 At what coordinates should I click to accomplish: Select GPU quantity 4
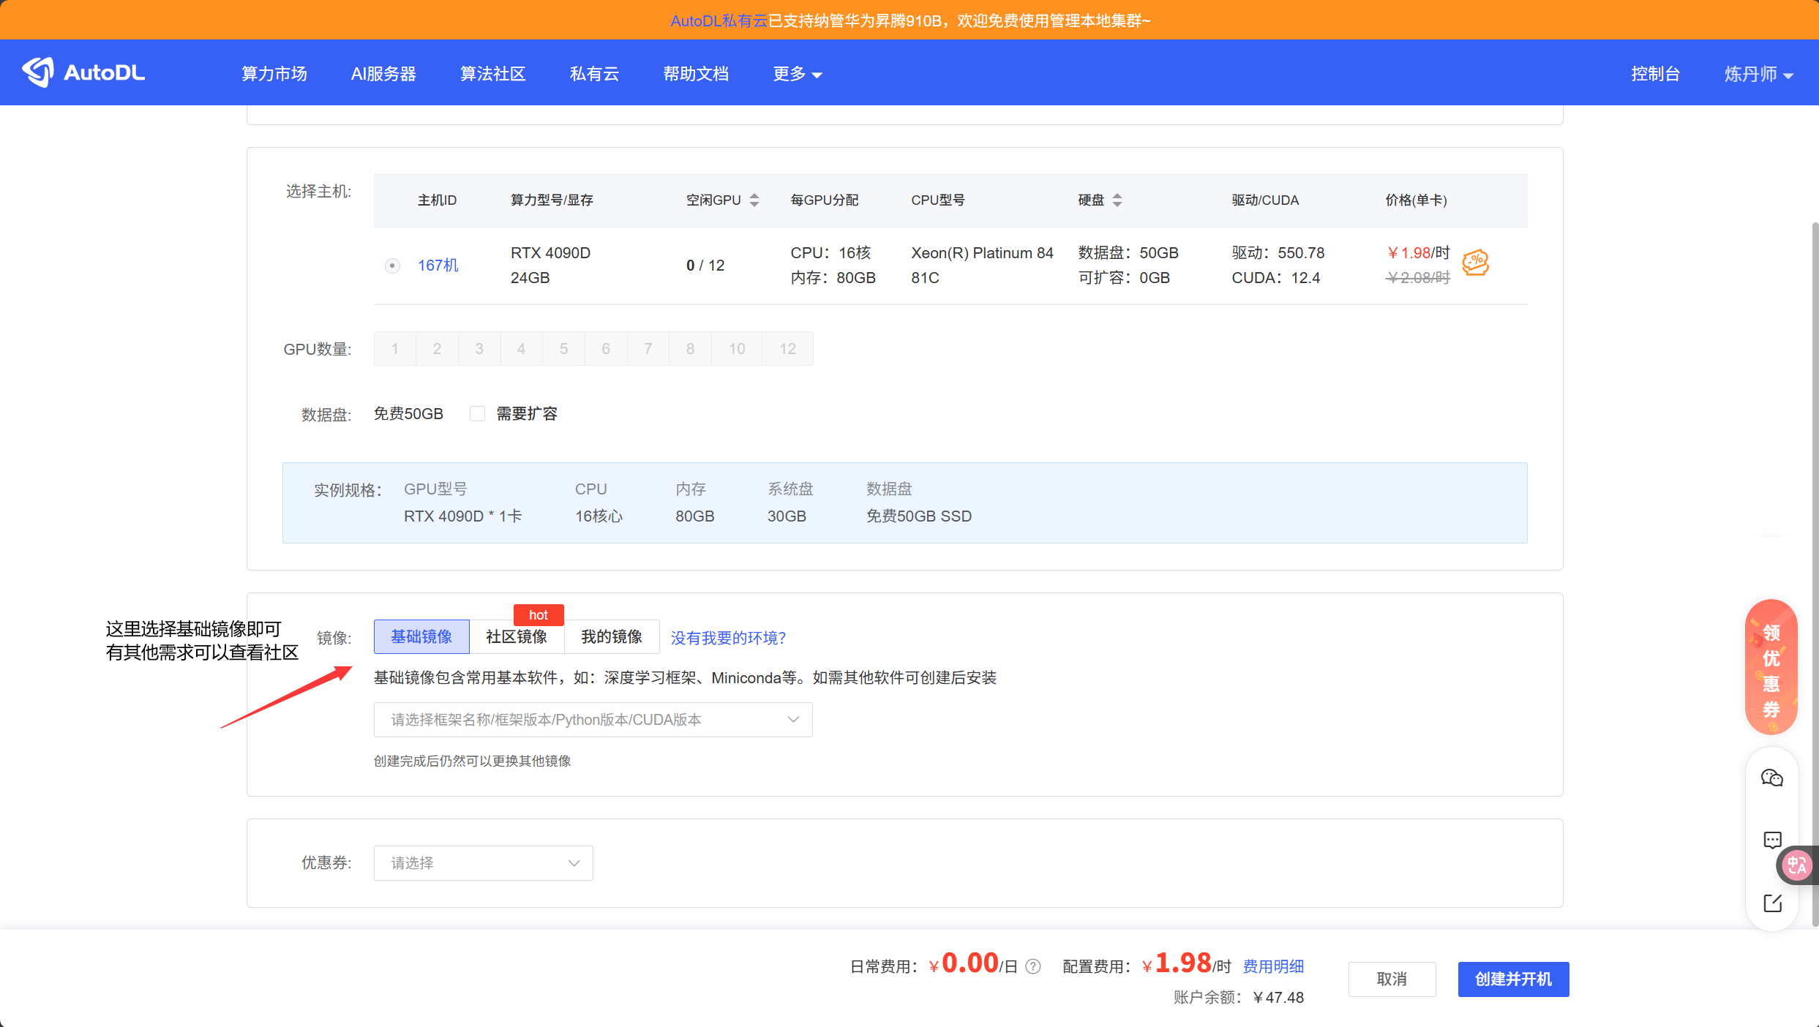[x=521, y=349]
